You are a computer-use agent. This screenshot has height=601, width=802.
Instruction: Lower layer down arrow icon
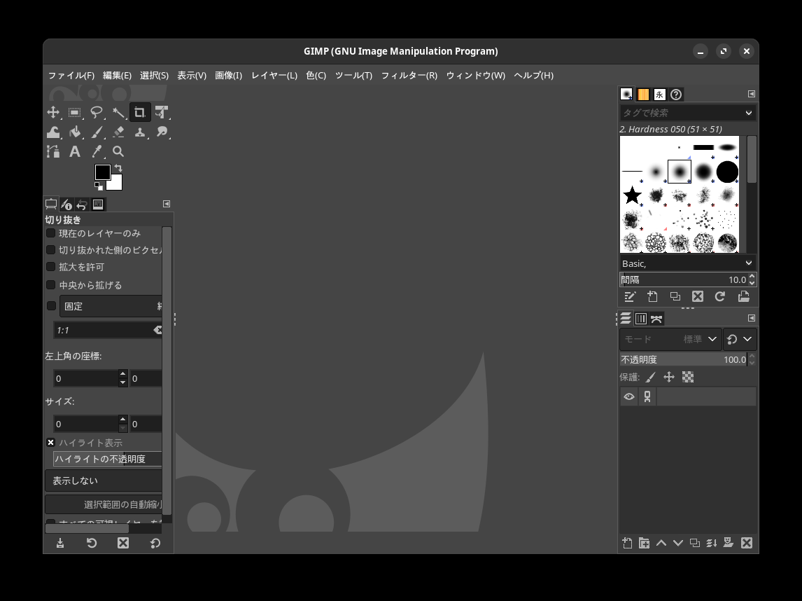tap(678, 543)
